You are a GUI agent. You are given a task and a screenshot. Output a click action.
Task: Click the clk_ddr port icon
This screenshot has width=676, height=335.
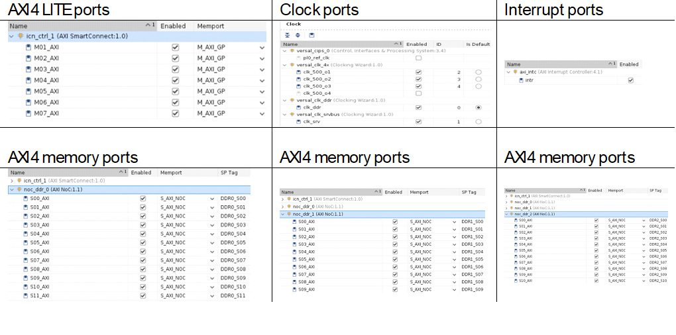[299, 107]
